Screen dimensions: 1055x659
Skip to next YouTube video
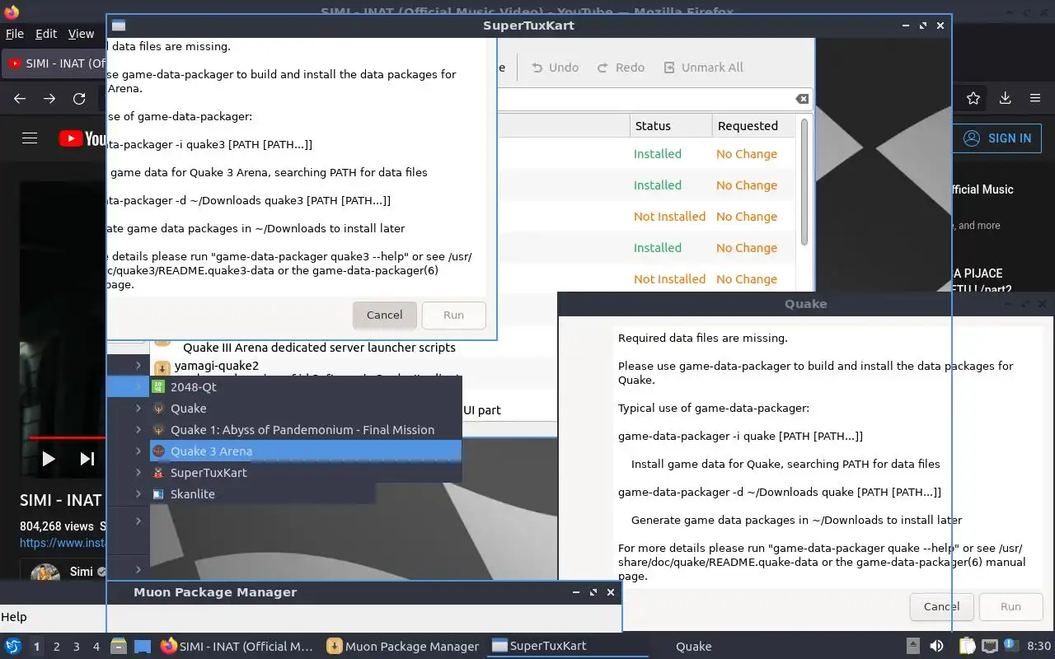[x=87, y=459]
